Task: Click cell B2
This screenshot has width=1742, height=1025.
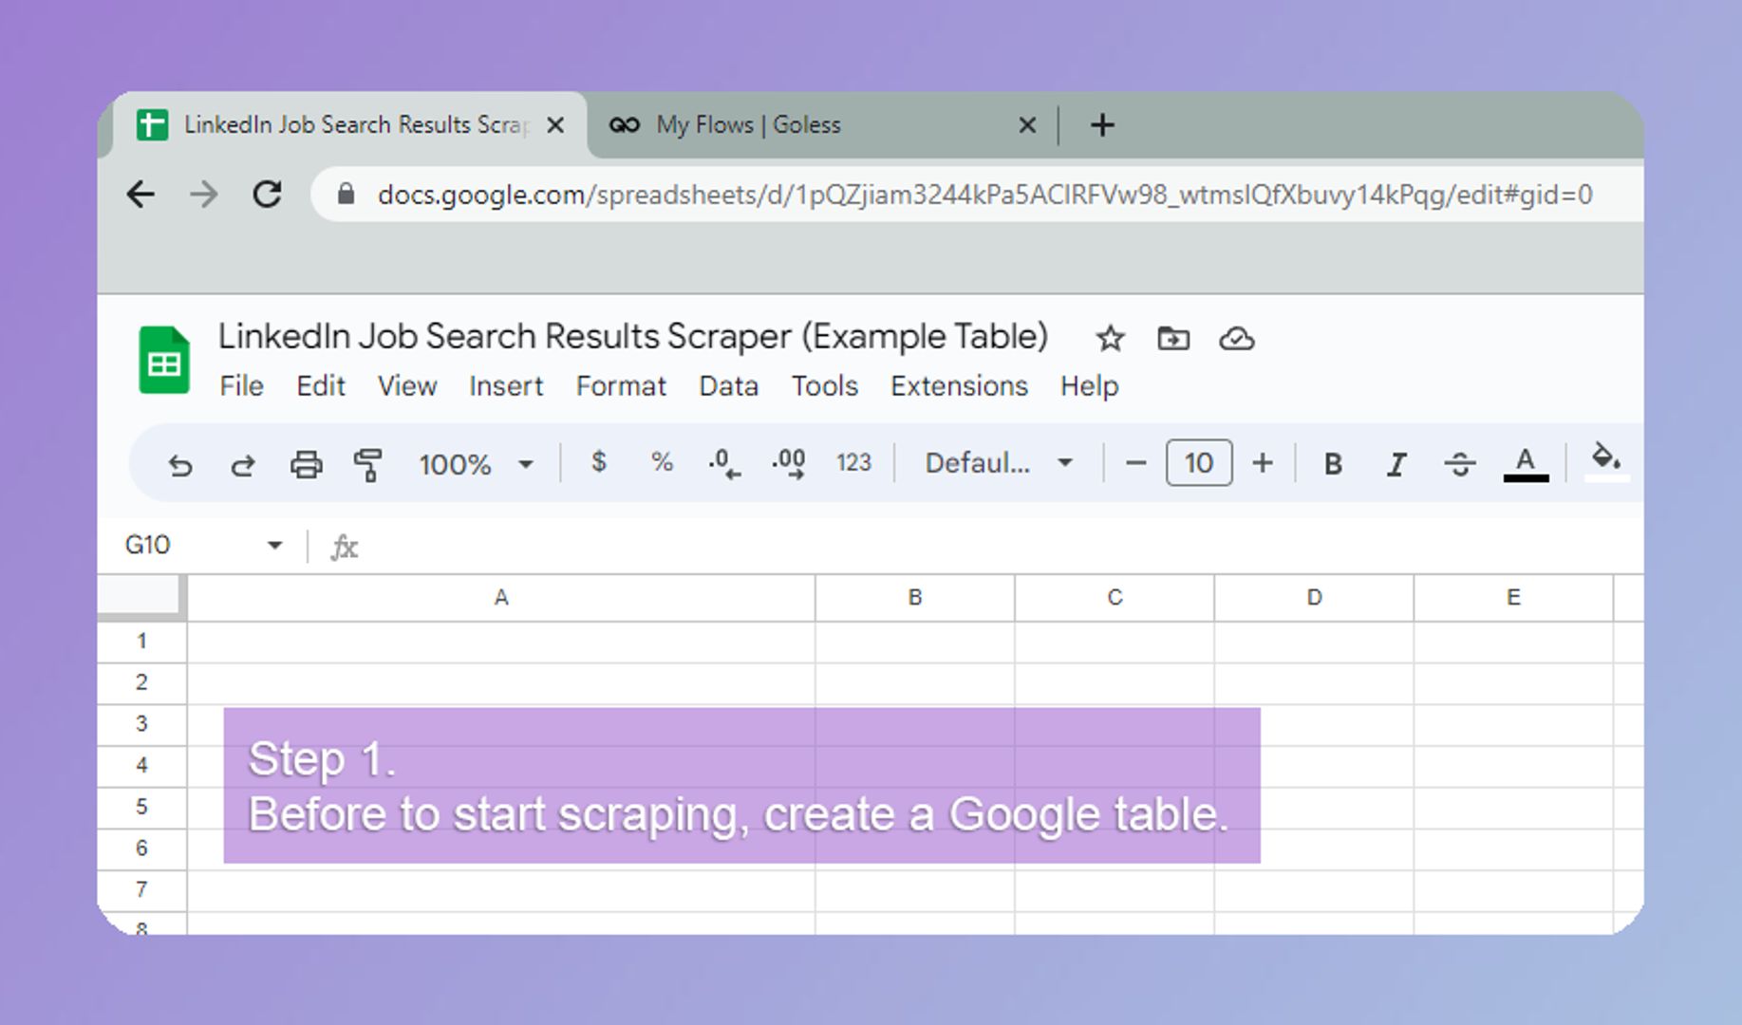Action: (915, 683)
